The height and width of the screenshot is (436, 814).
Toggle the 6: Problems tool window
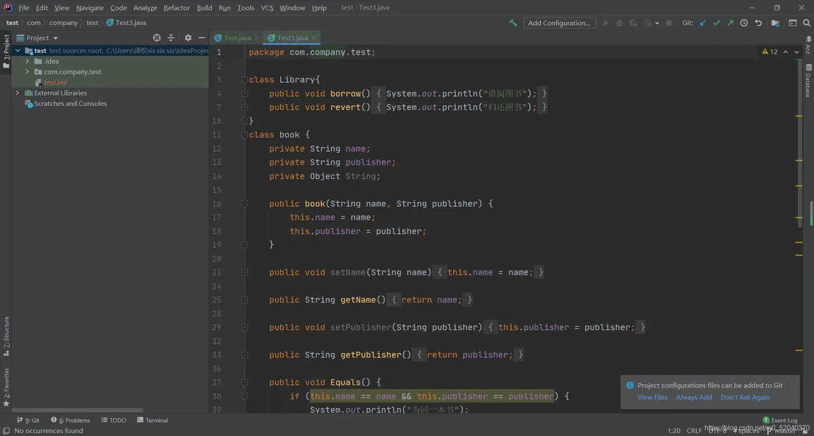[70, 420]
